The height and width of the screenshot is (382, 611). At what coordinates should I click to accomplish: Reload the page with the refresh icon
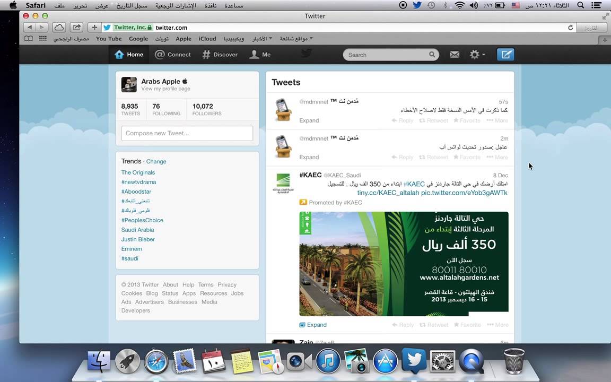pyautogui.click(x=571, y=28)
